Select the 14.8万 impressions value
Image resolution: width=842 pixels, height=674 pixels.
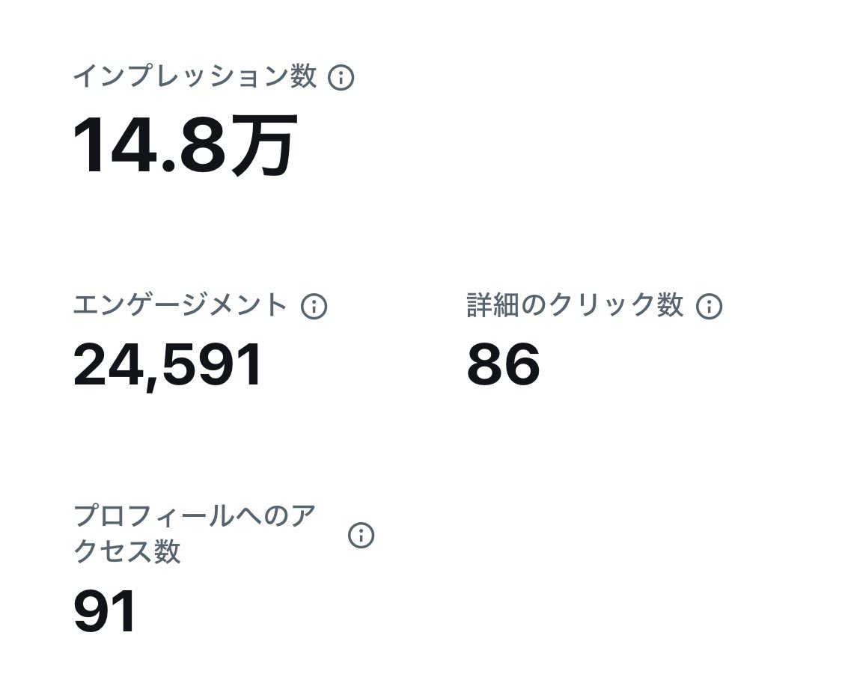click(186, 145)
